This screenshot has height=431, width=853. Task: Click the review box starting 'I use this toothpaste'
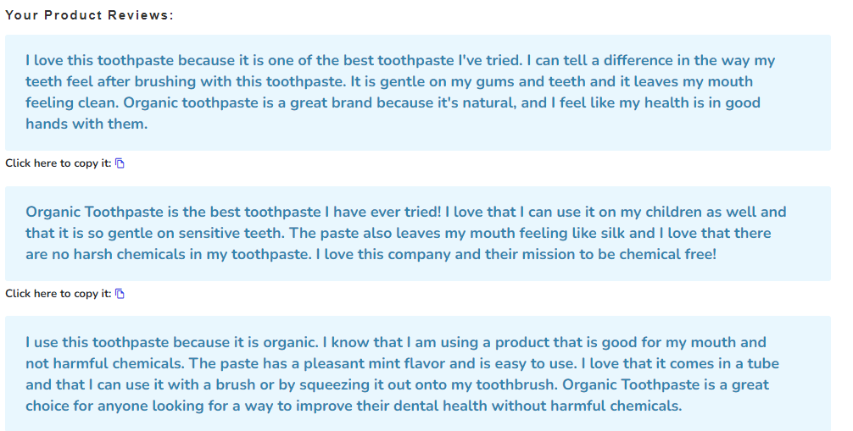click(x=418, y=373)
